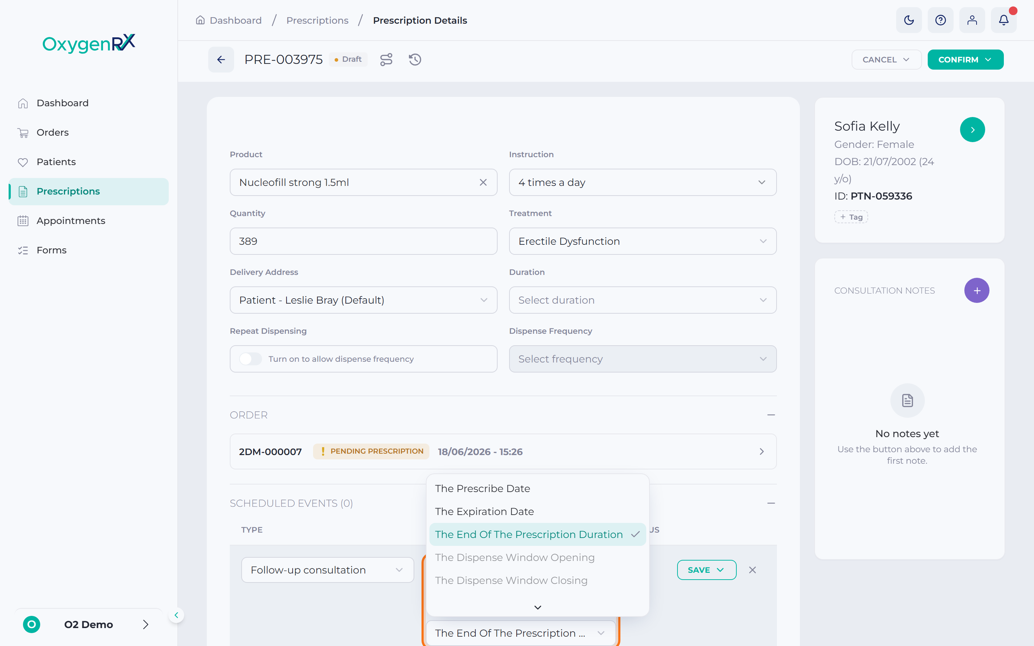Add a consultation note with plus button

977,291
